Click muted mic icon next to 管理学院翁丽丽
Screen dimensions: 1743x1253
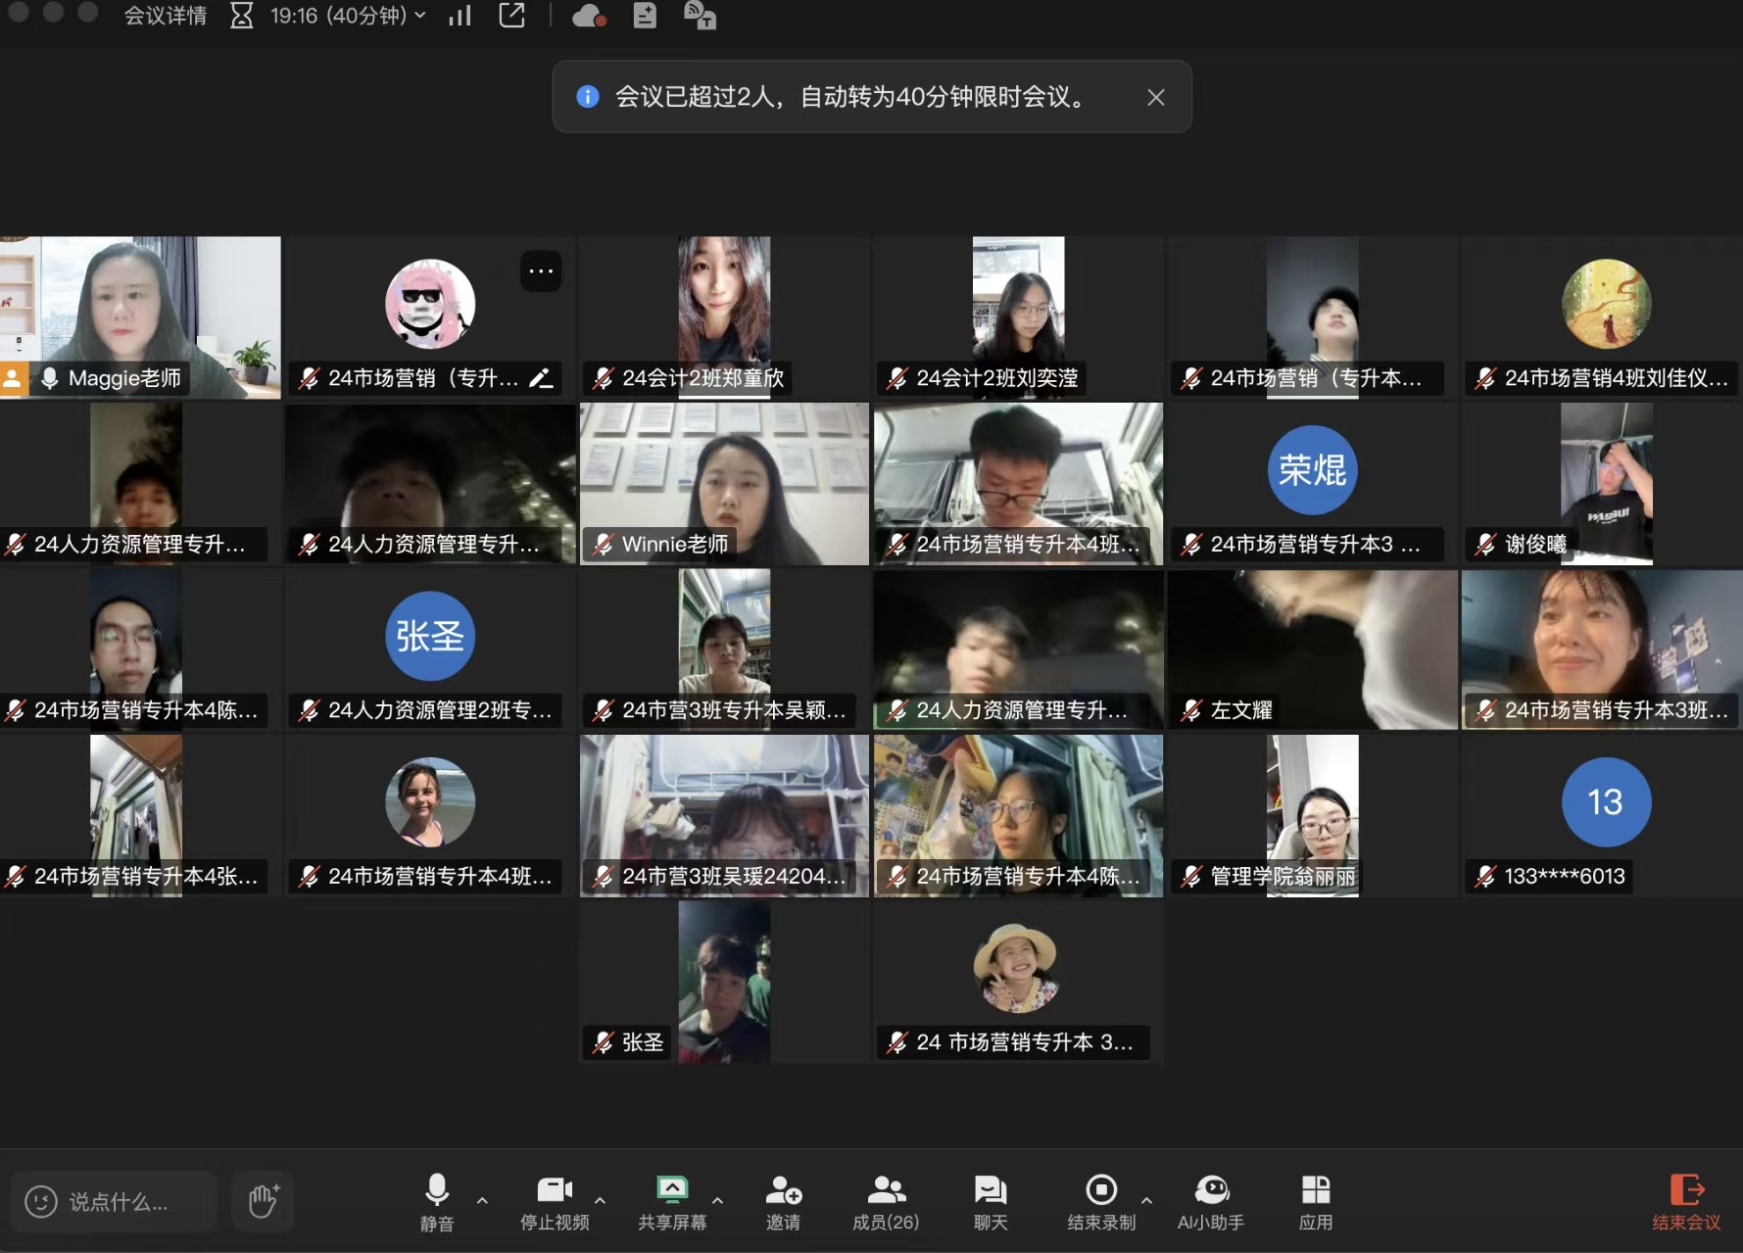pyautogui.click(x=1192, y=877)
